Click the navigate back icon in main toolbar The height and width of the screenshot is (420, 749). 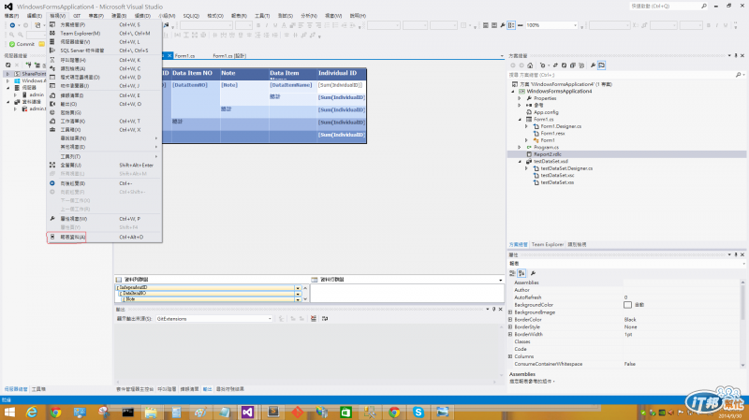point(12,25)
